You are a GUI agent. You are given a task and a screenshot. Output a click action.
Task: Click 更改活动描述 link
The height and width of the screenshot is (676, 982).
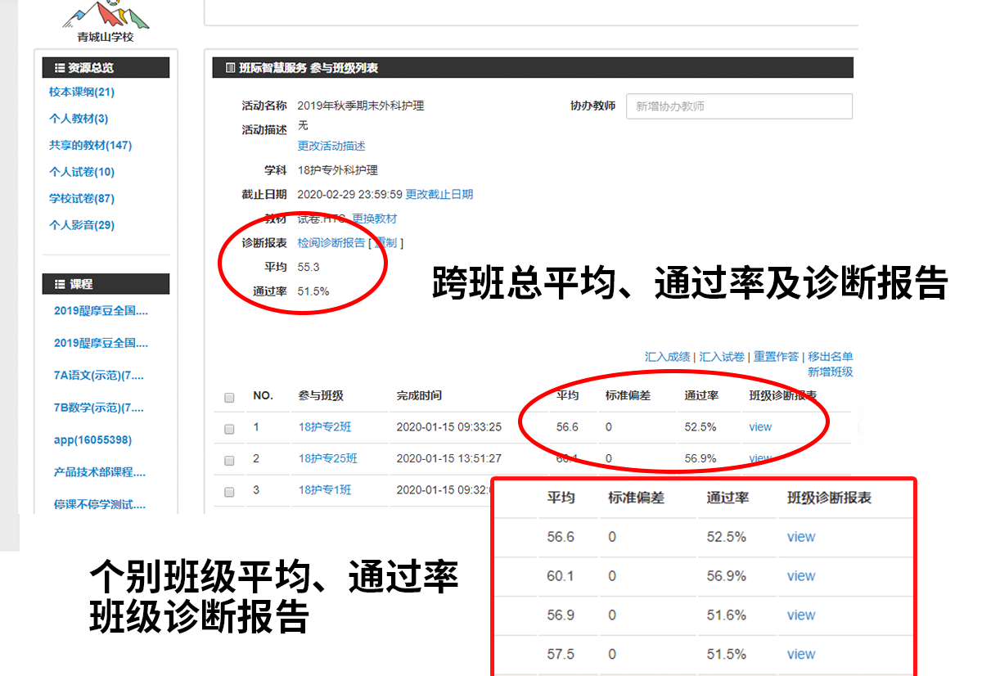pos(331,146)
